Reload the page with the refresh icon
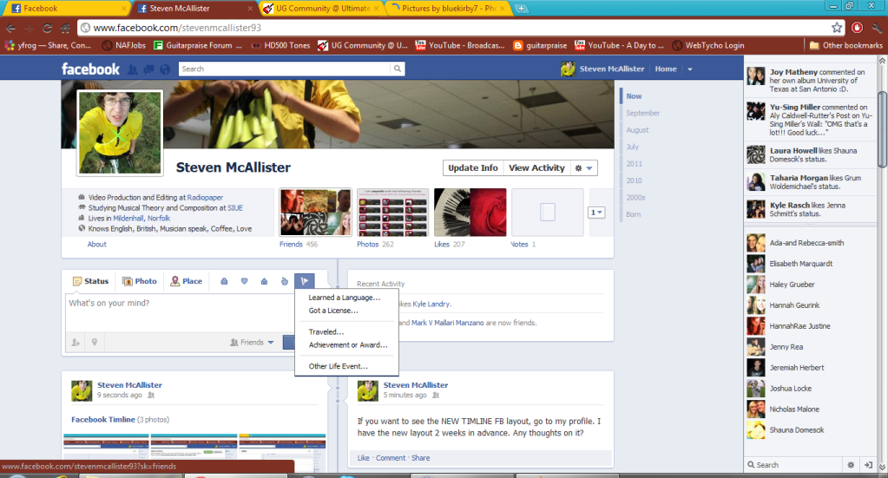The height and width of the screenshot is (478, 888). (47, 28)
